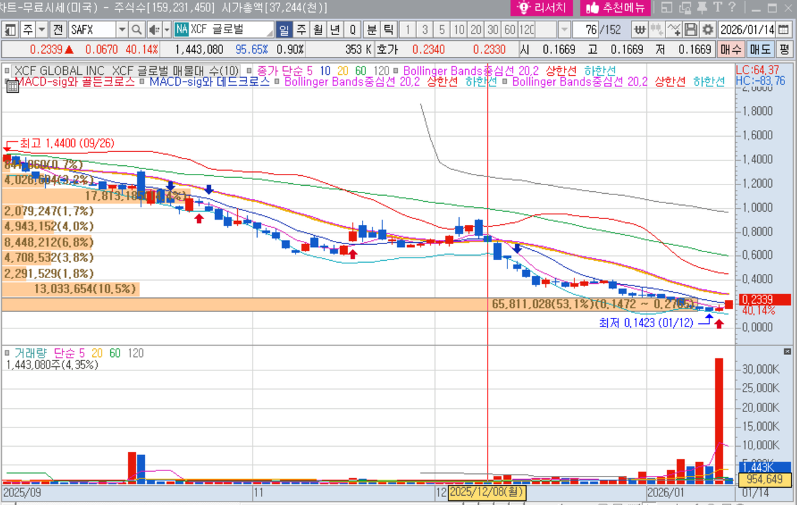Switch to the 틱 tick chart
797x505 pixels.
click(x=389, y=30)
